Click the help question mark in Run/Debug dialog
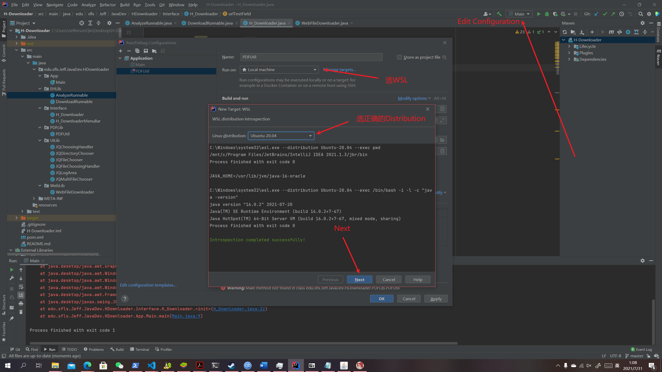This screenshot has height=372, width=662. point(125,299)
